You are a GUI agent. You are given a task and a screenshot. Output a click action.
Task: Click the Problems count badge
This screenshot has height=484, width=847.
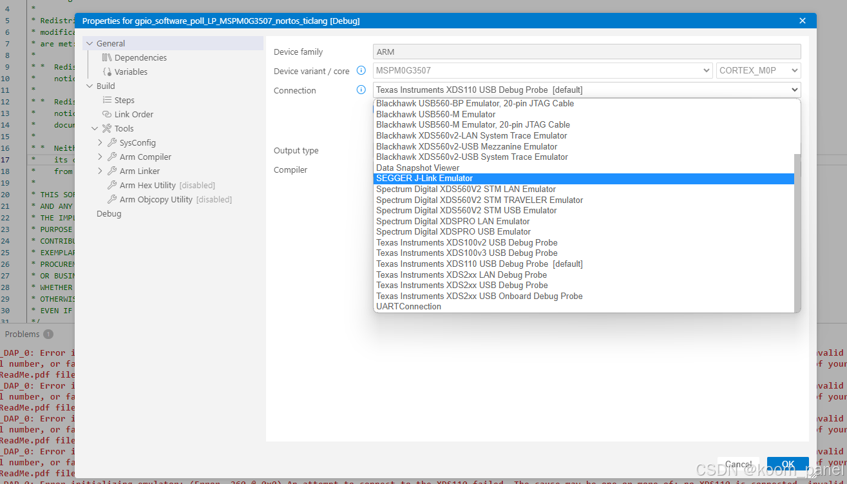[48, 334]
